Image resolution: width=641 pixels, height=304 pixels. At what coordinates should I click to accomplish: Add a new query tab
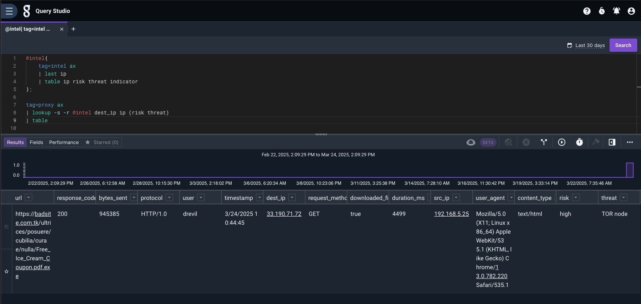73,29
